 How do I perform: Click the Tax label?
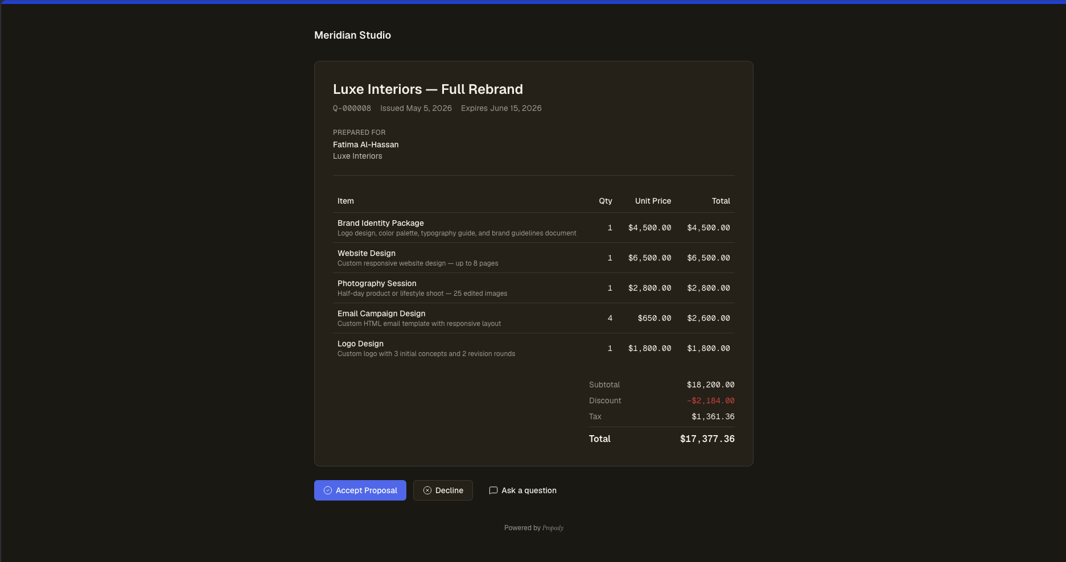[595, 416]
